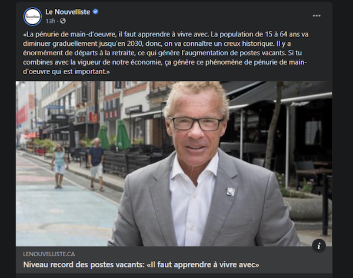353x278 pixels.
Task: Open Le Nouvelliste profile picture
Action: click(32, 16)
